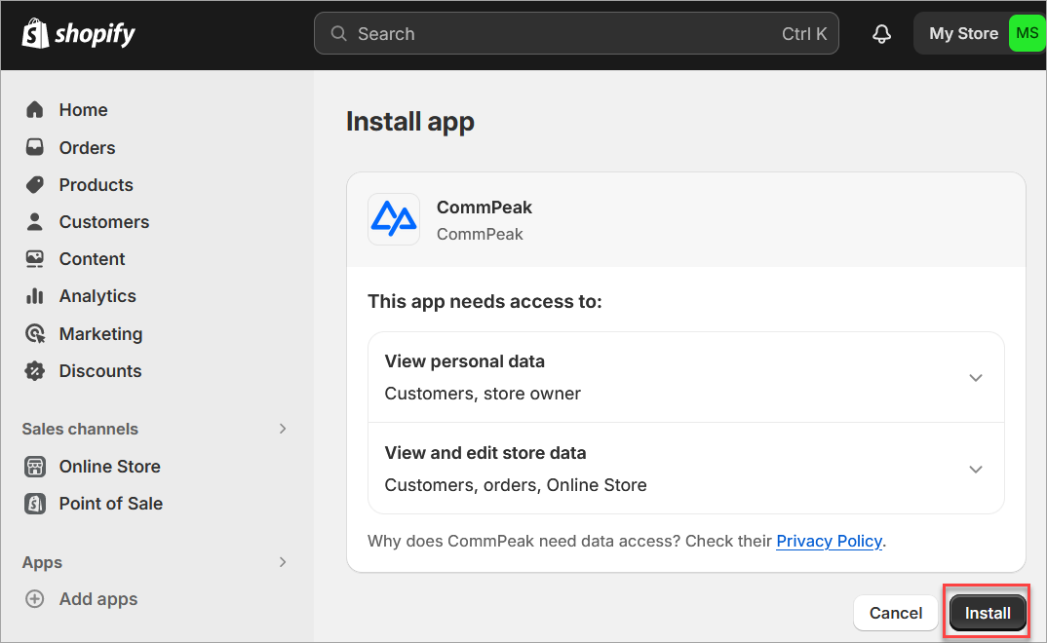The image size is (1047, 643).
Task: Click 'This app needs access to:' text
Action: pyautogui.click(x=485, y=301)
